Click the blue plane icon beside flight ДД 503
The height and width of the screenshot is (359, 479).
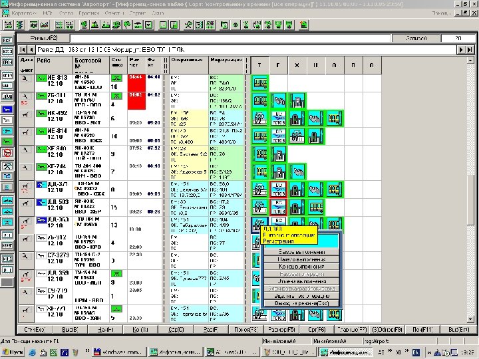pos(41,201)
